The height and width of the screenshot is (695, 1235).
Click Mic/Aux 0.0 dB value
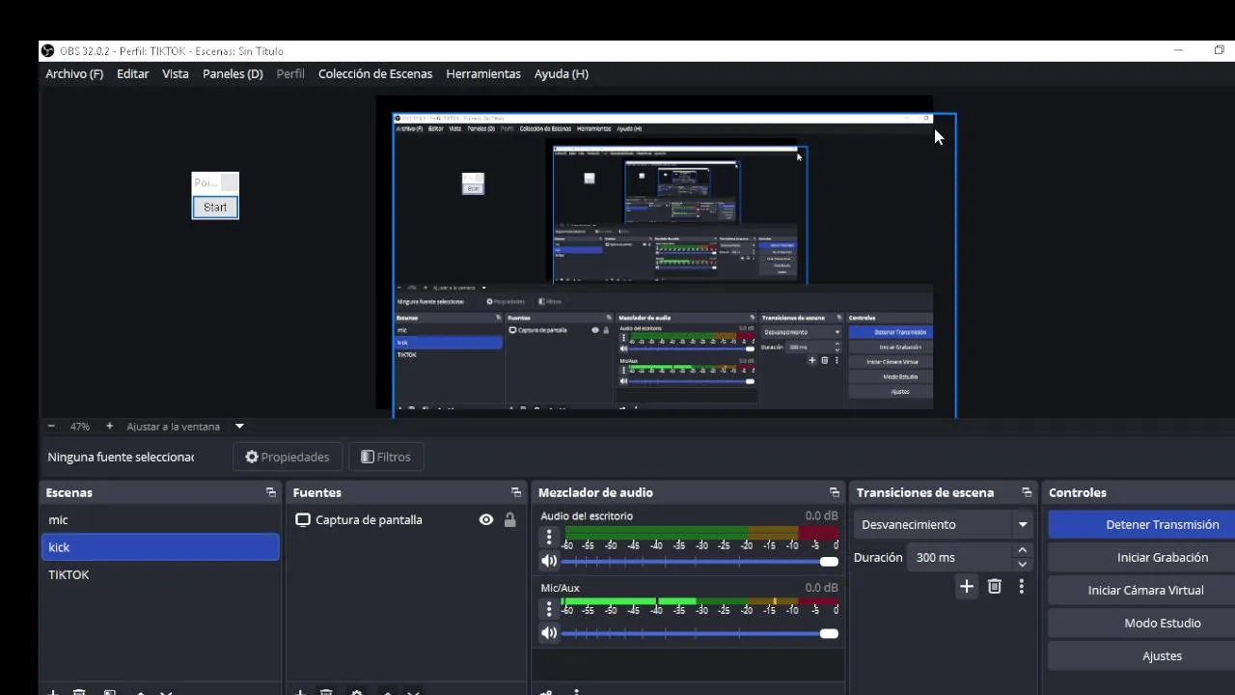point(822,588)
